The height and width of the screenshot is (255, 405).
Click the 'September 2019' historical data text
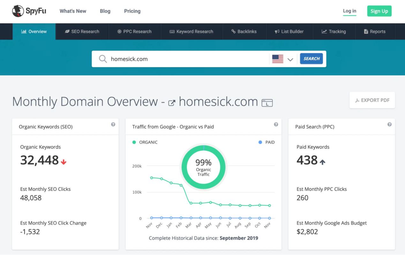(x=239, y=238)
